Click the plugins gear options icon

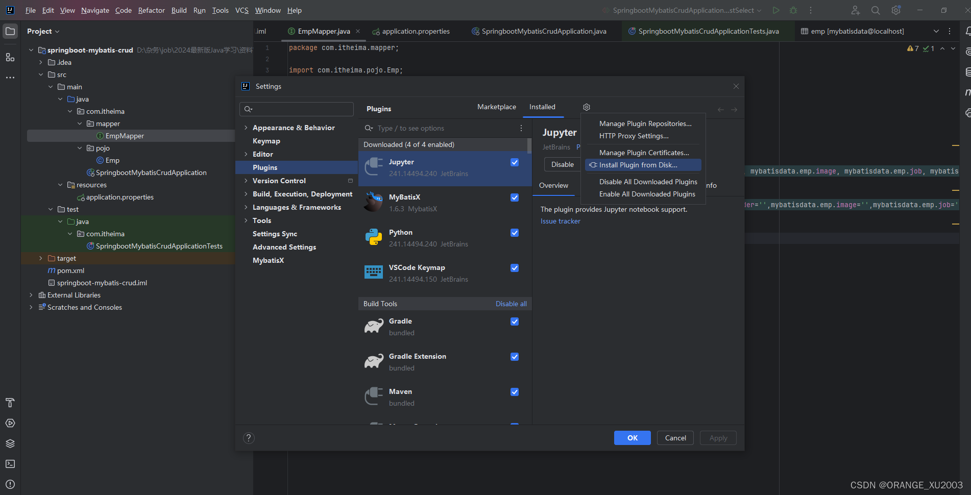coord(587,107)
